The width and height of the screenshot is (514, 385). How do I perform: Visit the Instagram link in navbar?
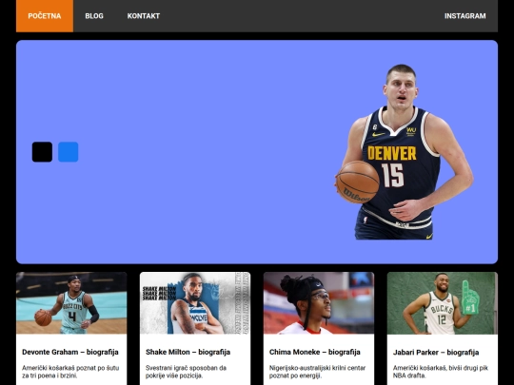point(465,16)
